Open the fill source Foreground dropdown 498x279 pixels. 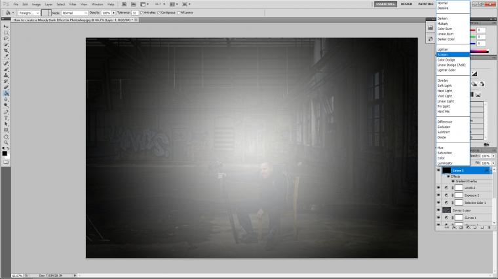[29, 13]
